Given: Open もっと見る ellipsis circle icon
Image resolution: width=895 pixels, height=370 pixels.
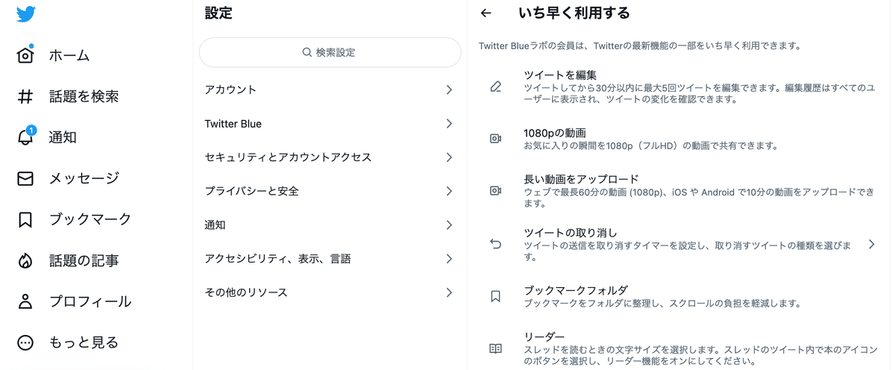Looking at the screenshot, I should click(x=25, y=342).
